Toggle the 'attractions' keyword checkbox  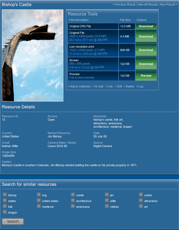(x=141, y=200)
